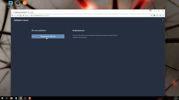179x100 pixels.
Task: Click the Vk.com platform heading
Action: [39, 30]
